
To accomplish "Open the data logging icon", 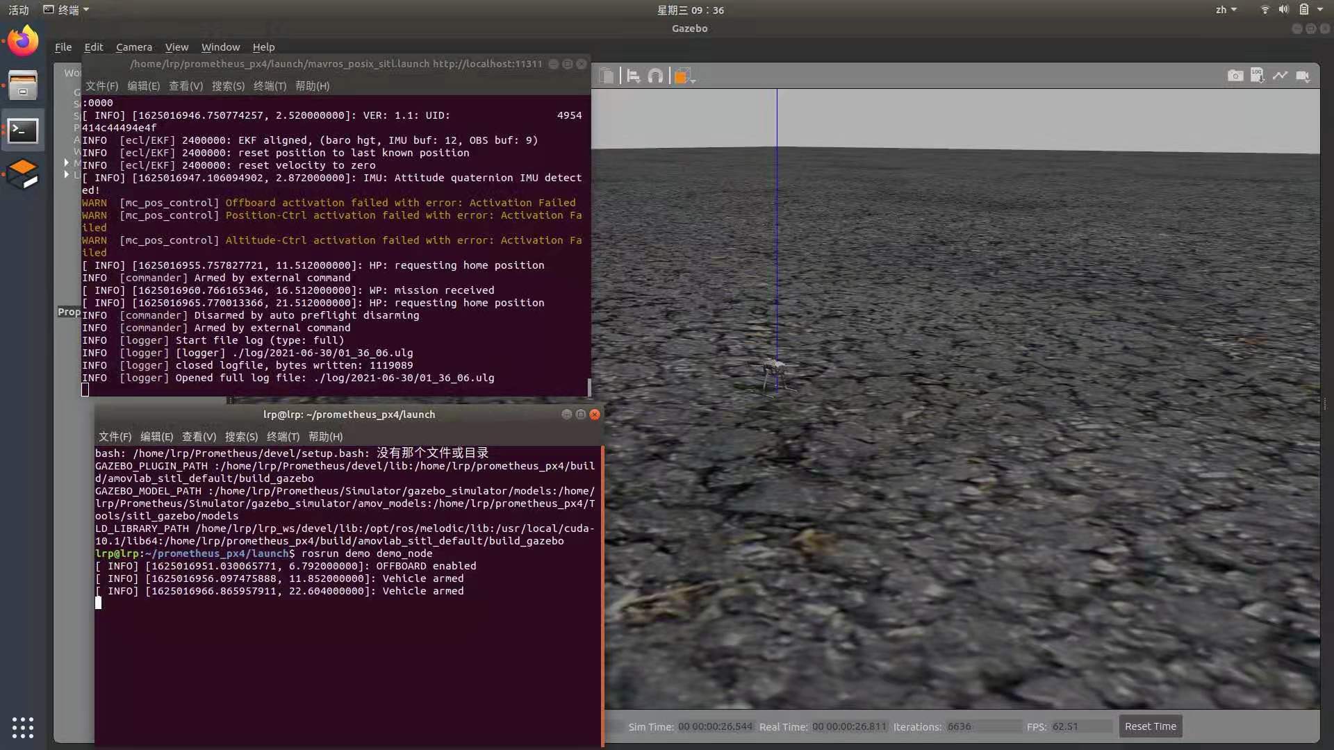I will pos(1258,76).
